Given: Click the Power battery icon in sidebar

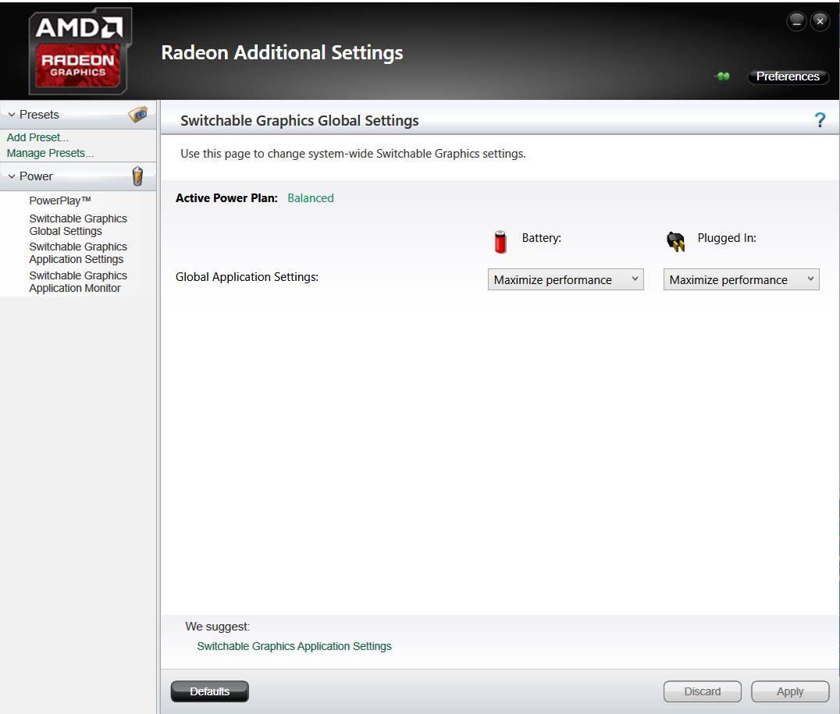Looking at the screenshot, I should [x=137, y=176].
